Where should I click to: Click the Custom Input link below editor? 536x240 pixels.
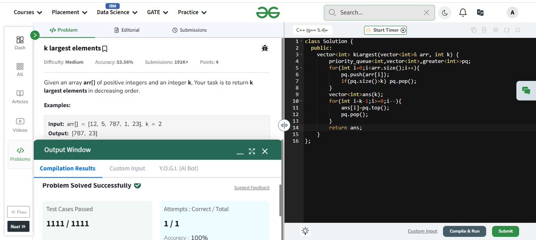coord(423,231)
